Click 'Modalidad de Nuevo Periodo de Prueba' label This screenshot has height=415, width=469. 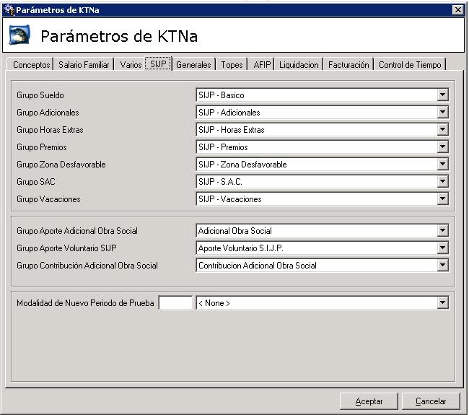click(85, 303)
